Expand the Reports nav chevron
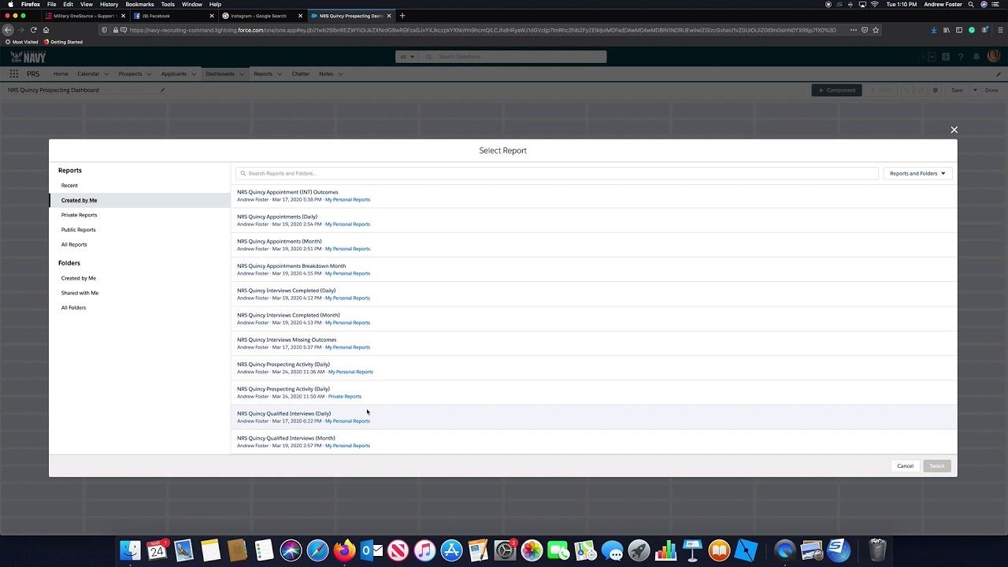Viewport: 1008px width, 567px height. pos(280,74)
